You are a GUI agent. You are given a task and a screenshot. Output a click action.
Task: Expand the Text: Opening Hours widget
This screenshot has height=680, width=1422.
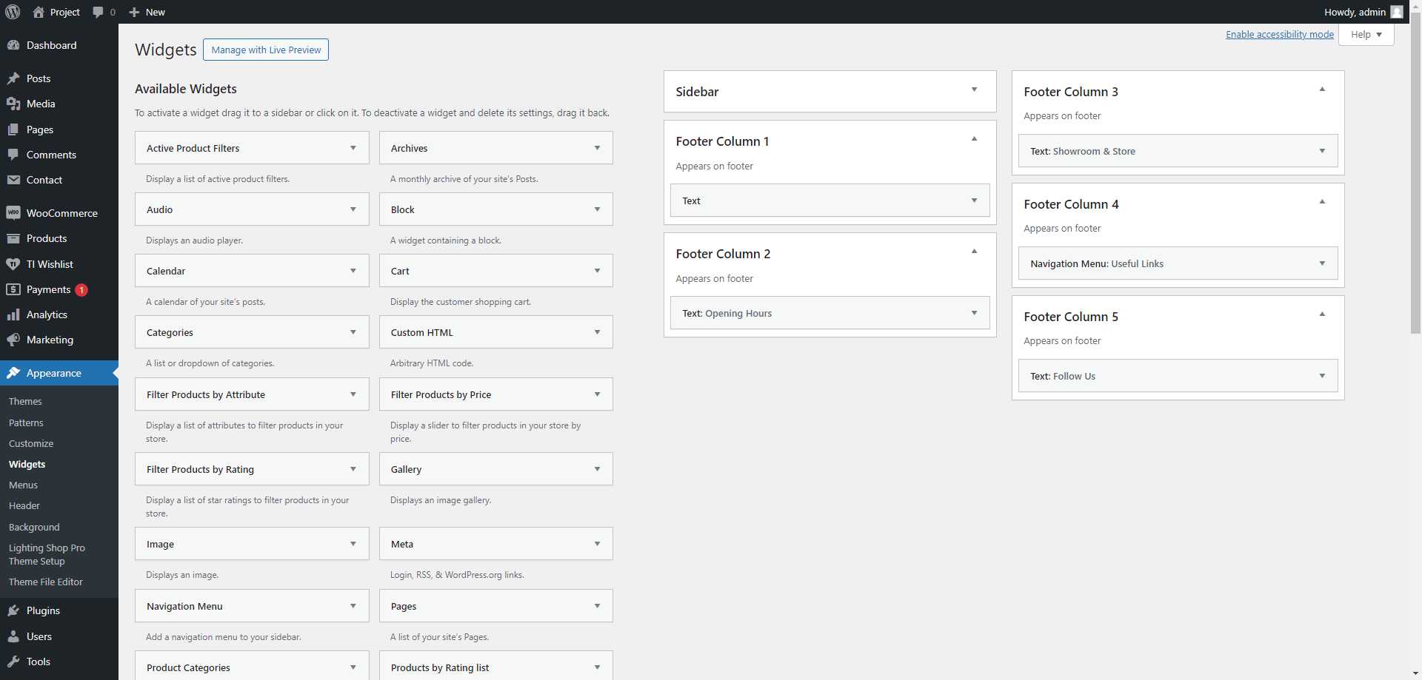click(x=974, y=313)
